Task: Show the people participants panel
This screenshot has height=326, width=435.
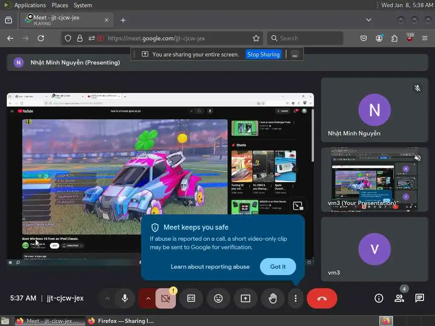Action: 399,298
